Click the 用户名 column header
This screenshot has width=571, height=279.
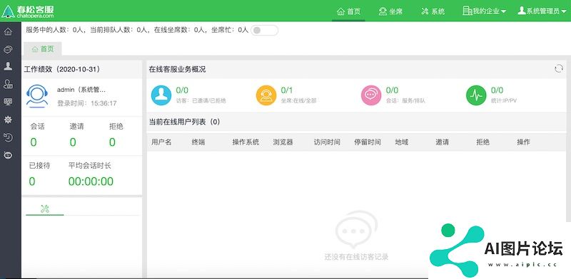(x=161, y=142)
